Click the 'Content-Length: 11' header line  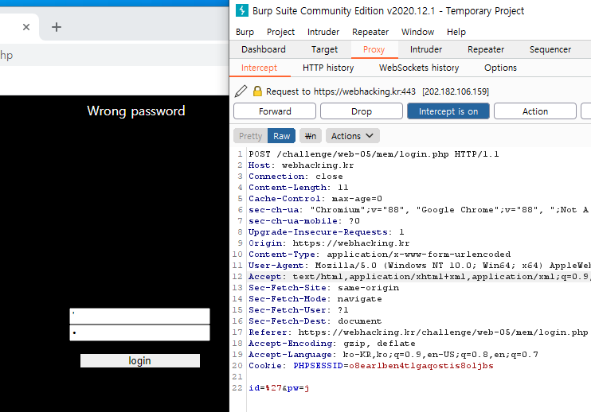(x=299, y=188)
